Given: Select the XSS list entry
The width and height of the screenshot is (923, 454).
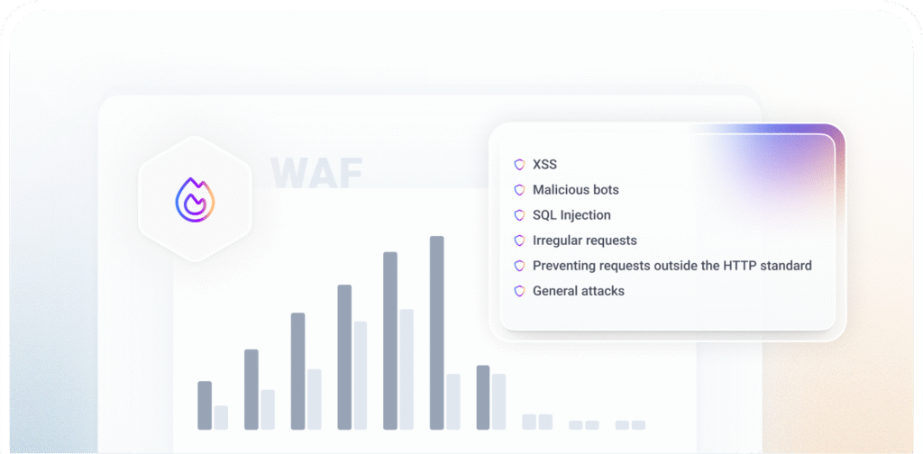Looking at the screenshot, I should pyautogui.click(x=545, y=165).
